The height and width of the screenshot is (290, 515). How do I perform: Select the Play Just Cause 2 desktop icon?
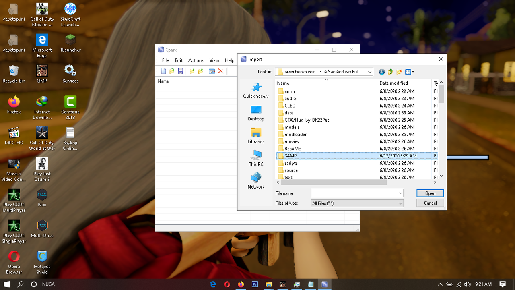42,170
